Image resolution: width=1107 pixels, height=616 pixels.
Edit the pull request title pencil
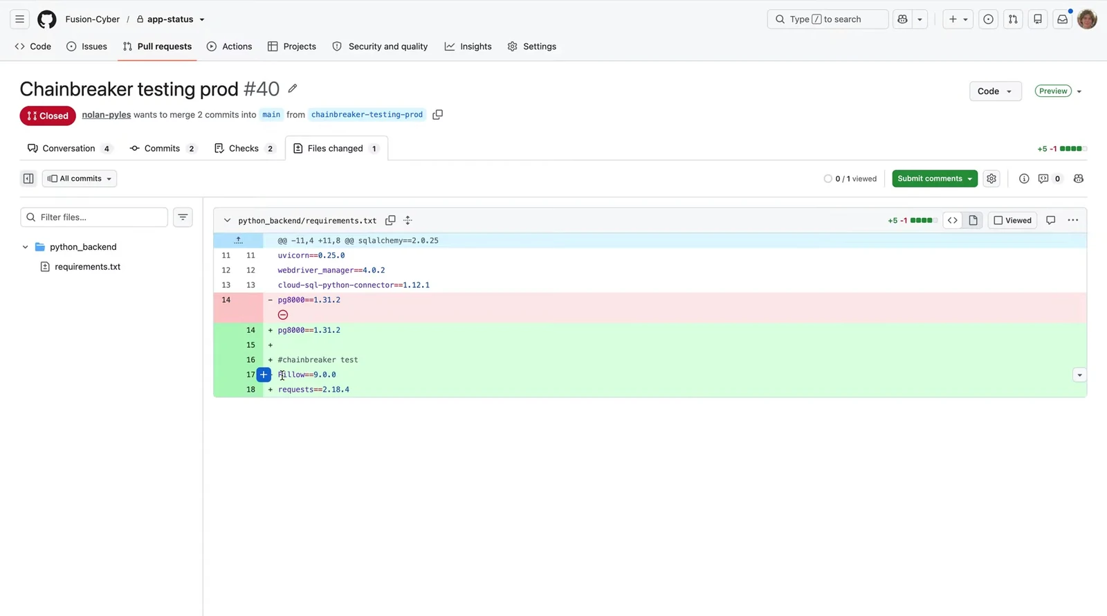point(293,89)
